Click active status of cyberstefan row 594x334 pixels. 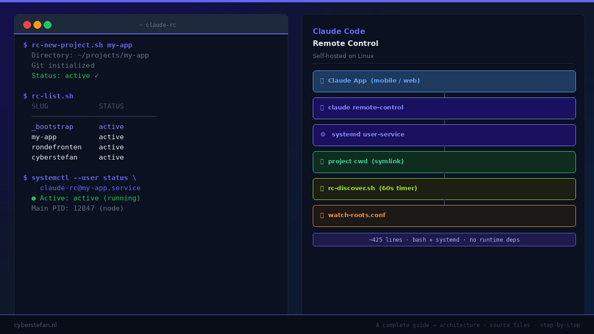(111, 157)
